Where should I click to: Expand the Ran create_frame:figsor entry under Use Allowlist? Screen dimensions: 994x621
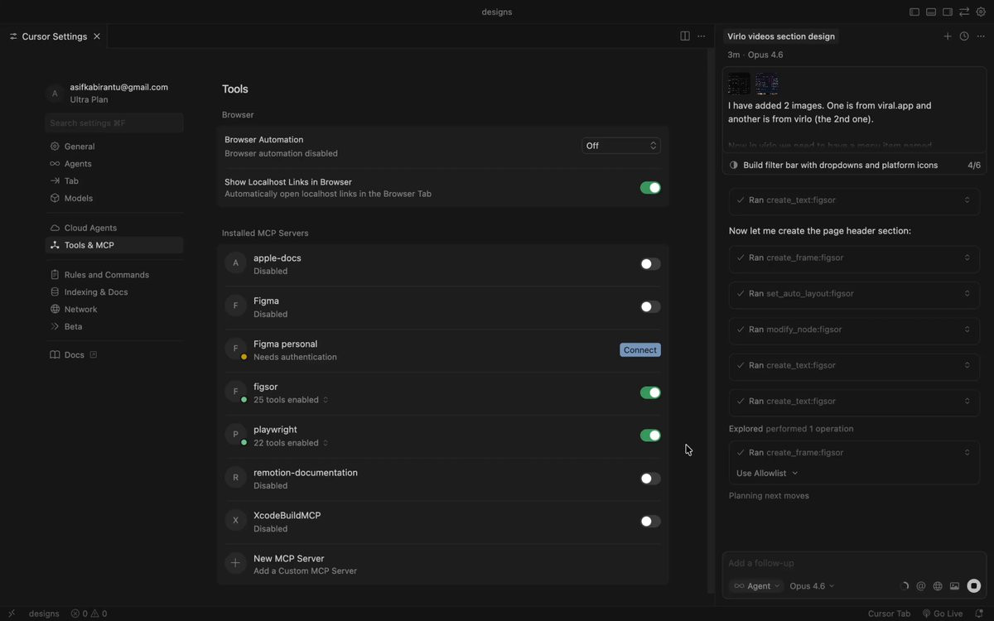pyautogui.click(x=854, y=453)
